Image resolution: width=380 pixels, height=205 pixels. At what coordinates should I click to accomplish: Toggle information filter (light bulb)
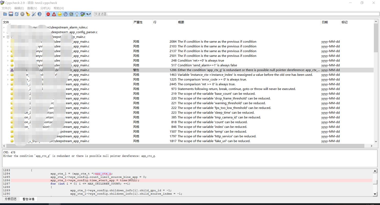click(77, 14)
